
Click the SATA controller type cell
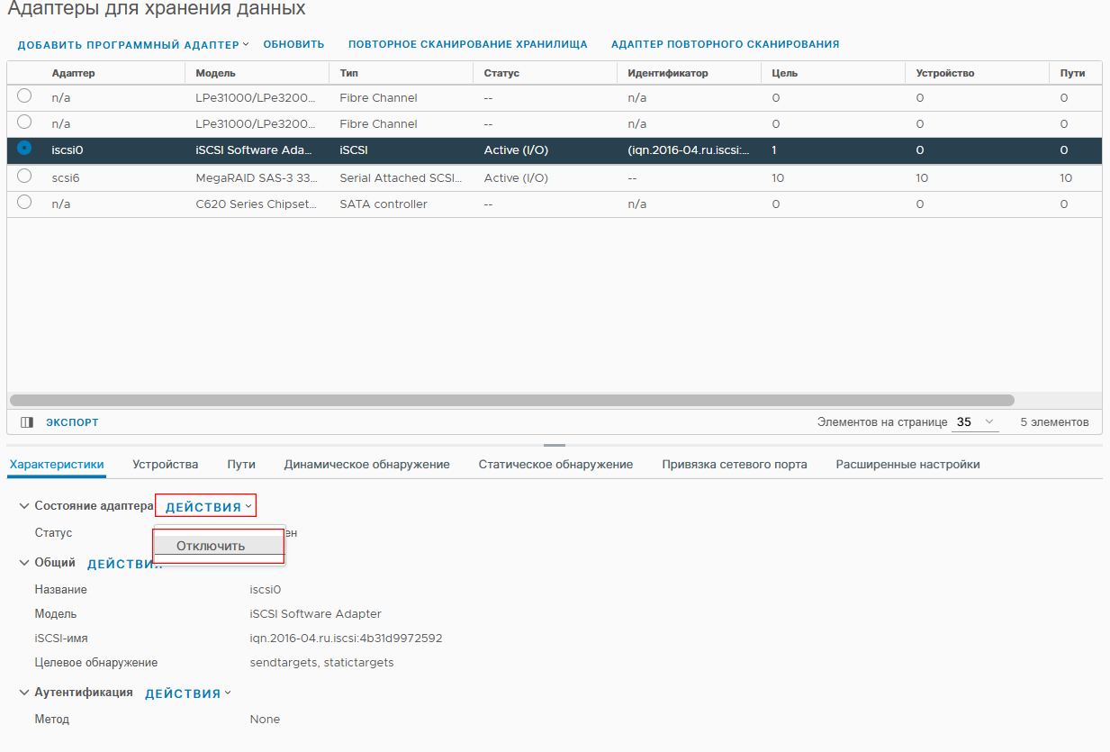tap(384, 204)
